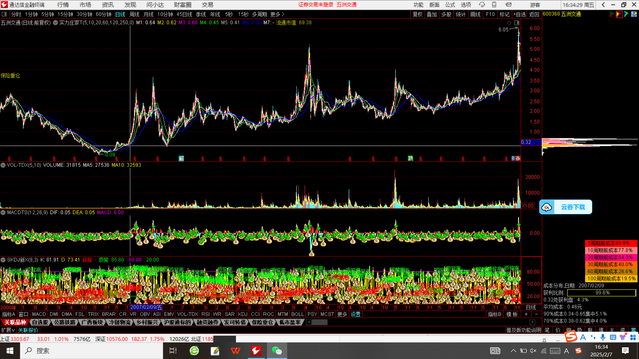Click the 设置 indicator settings button
Image resolution: width=639 pixels, height=359 pixels.
[x=355, y=314]
